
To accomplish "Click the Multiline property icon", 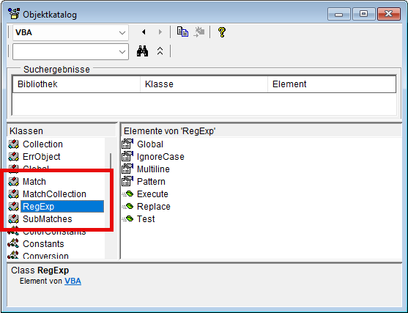I will tap(127, 169).
